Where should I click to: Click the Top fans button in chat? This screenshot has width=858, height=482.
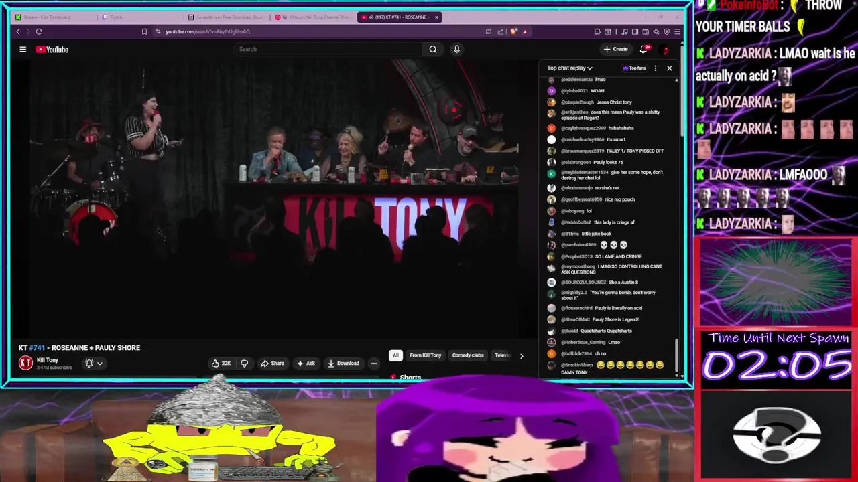[x=634, y=68]
